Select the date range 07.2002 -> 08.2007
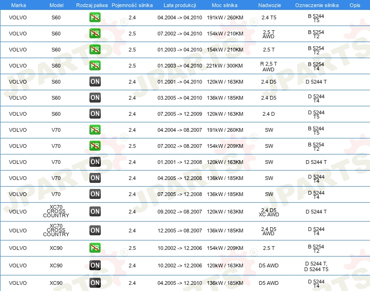This screenshot has height=291, width=370. 180,146
